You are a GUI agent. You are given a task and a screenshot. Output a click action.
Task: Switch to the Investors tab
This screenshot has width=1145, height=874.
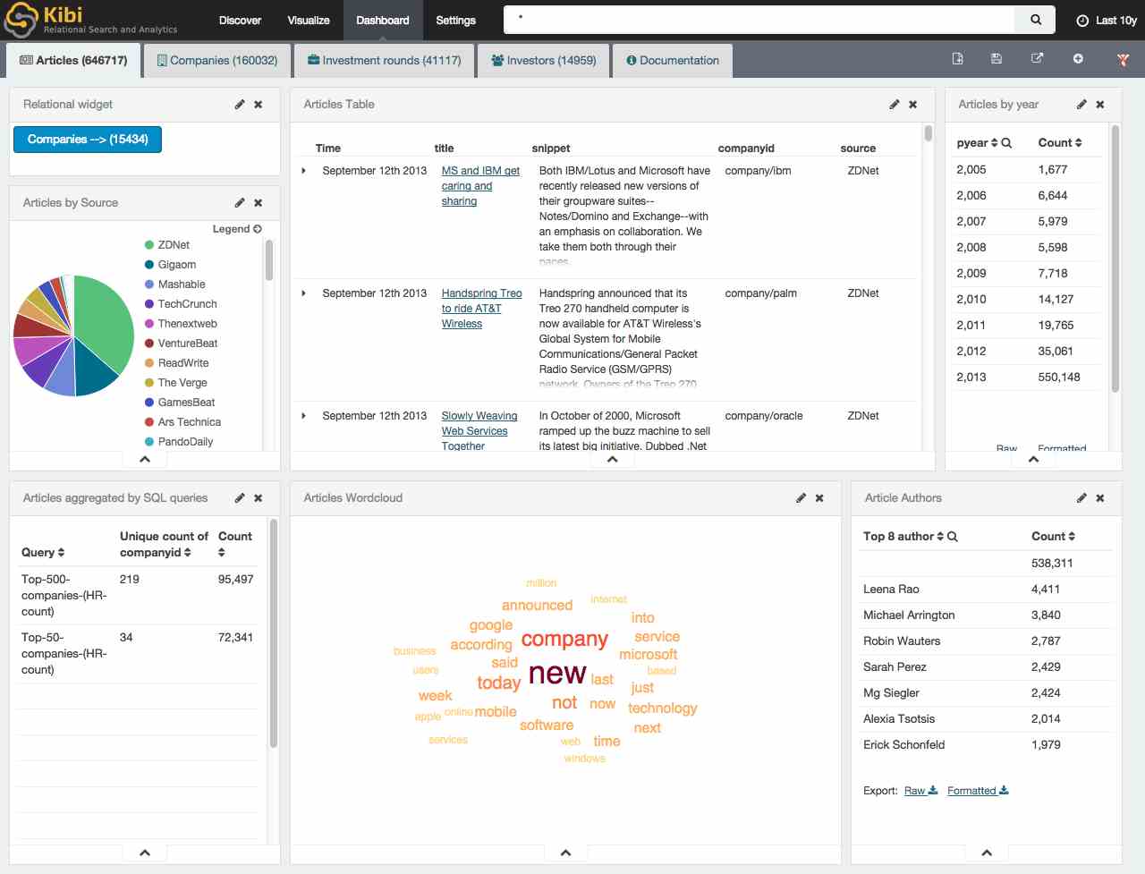click(x=543, y=60)
